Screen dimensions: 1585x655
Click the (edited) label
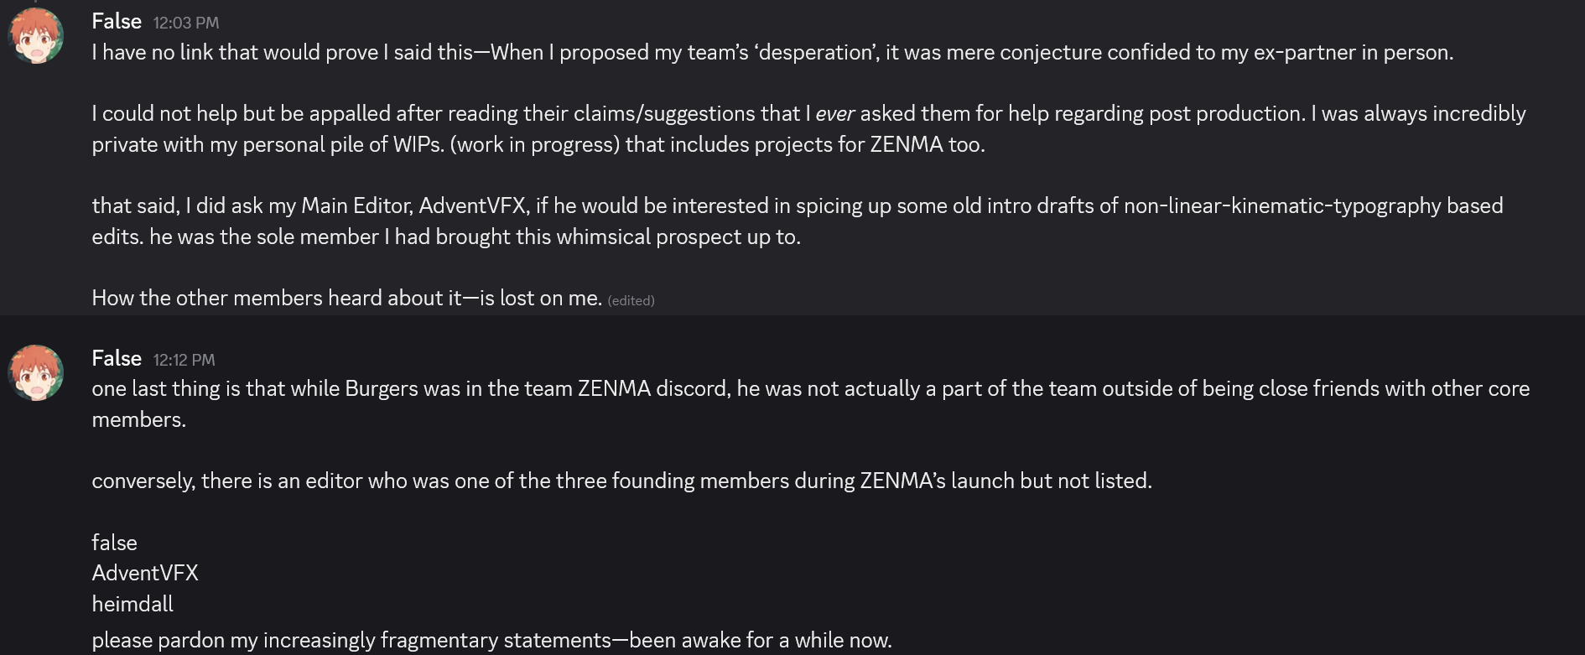[631, 300]
